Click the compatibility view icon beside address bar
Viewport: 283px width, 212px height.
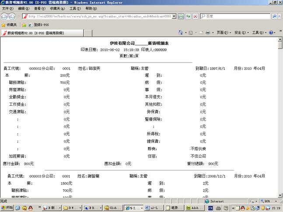(x=181, y=16)
